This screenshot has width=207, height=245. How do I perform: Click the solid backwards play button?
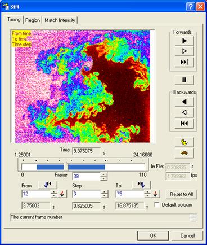[184, 102]
